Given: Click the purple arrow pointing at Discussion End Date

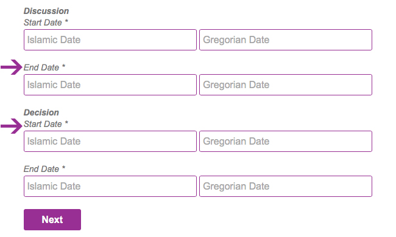Looking at the screenshot, I should (x=12, y=67).
